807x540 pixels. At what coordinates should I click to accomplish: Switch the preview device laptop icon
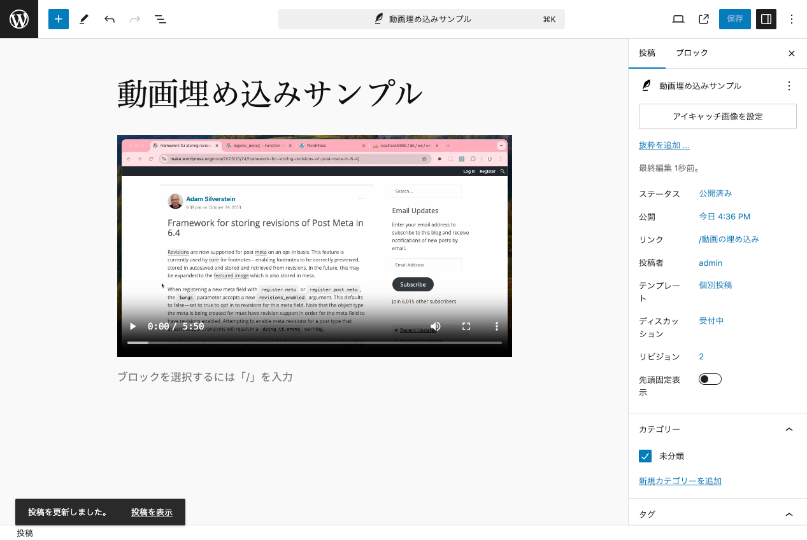click(x=678, y=19)
